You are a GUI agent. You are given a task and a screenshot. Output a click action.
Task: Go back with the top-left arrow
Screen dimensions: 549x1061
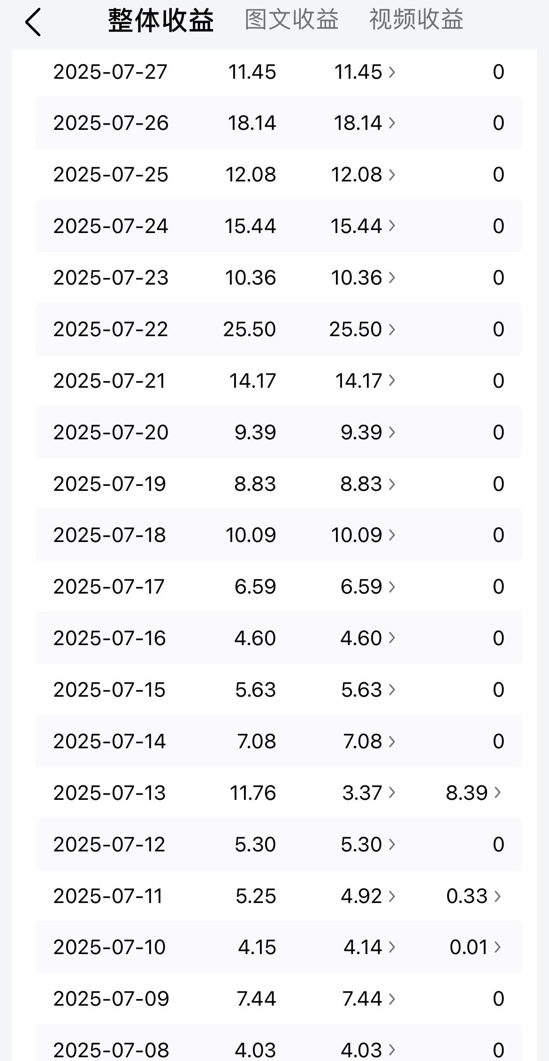(33, 22)
